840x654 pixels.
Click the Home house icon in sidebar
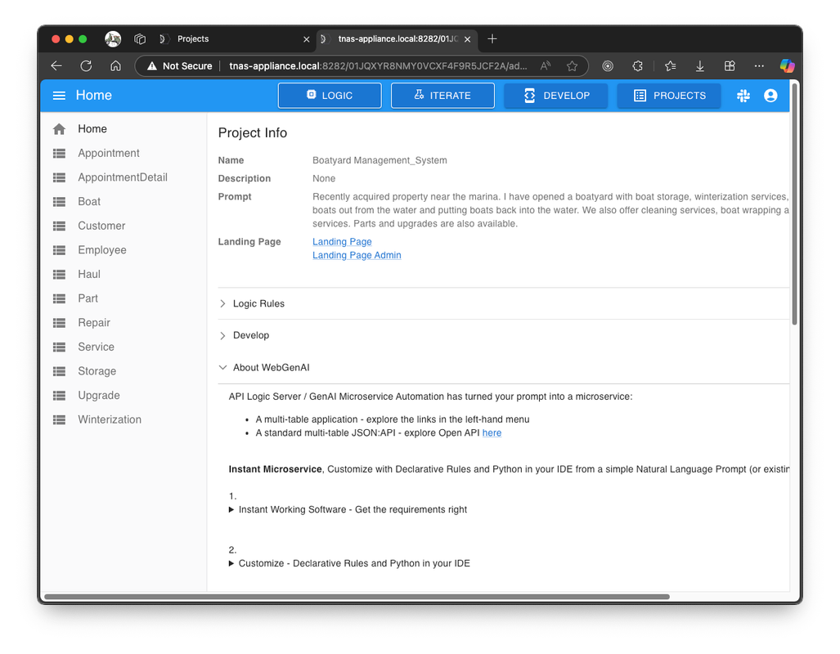click(59, 129)
